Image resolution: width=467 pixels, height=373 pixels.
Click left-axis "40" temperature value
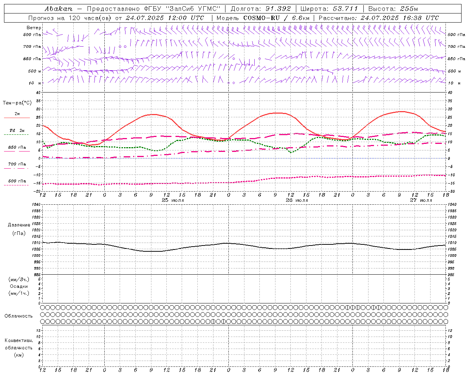click(x=38, y=93)
